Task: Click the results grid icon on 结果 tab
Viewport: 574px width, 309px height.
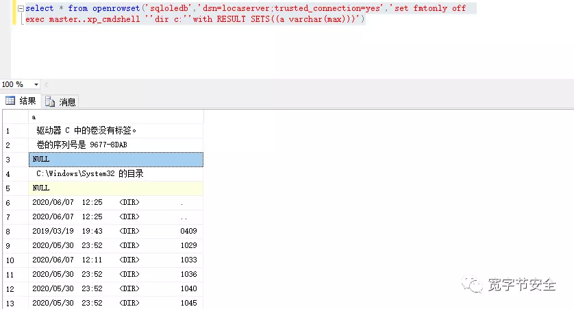Action: 10,101
